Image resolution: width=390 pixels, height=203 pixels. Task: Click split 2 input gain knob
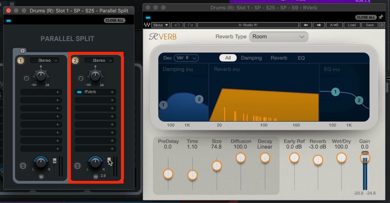pos(95,76)
